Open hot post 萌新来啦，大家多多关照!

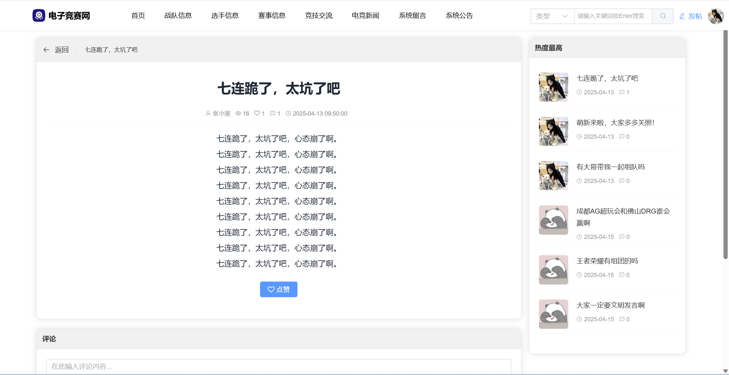(615, 123)
